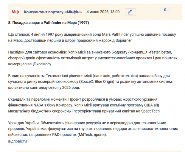Viewport: 185px width, 152px height.
Task: Click the red Мф avatar logo
Action: click(15, 12)
